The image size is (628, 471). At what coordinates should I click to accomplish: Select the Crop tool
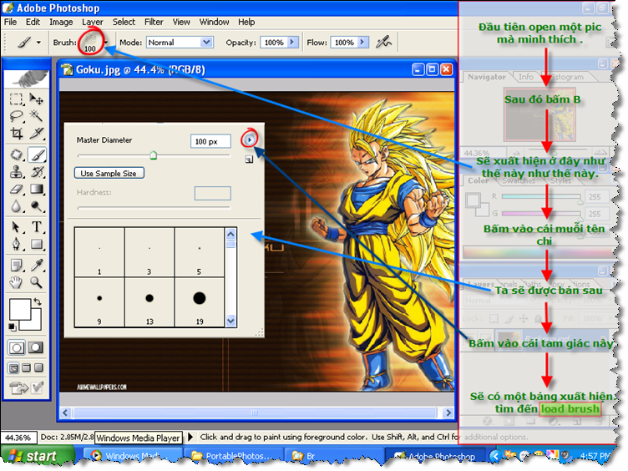pos(16,133)
